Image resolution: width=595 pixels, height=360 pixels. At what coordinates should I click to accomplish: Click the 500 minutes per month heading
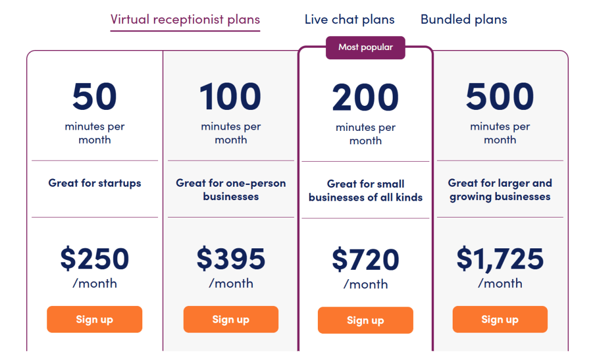coord(500,97)
